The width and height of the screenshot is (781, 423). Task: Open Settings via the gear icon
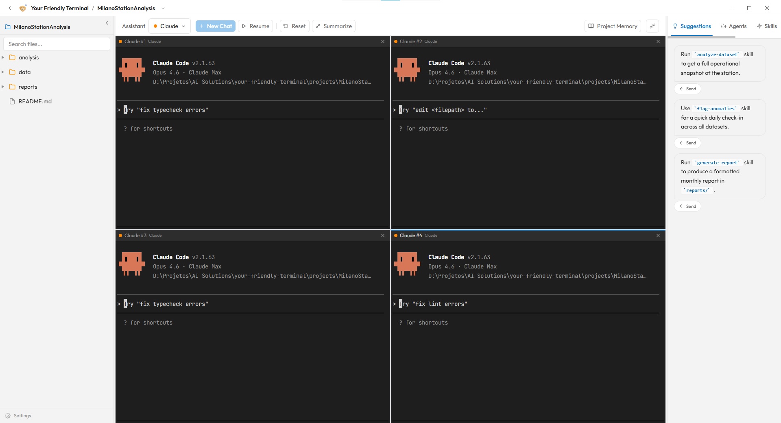click(9, 416)
